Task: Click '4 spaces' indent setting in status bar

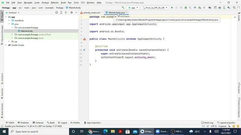Action: [222, 126]
